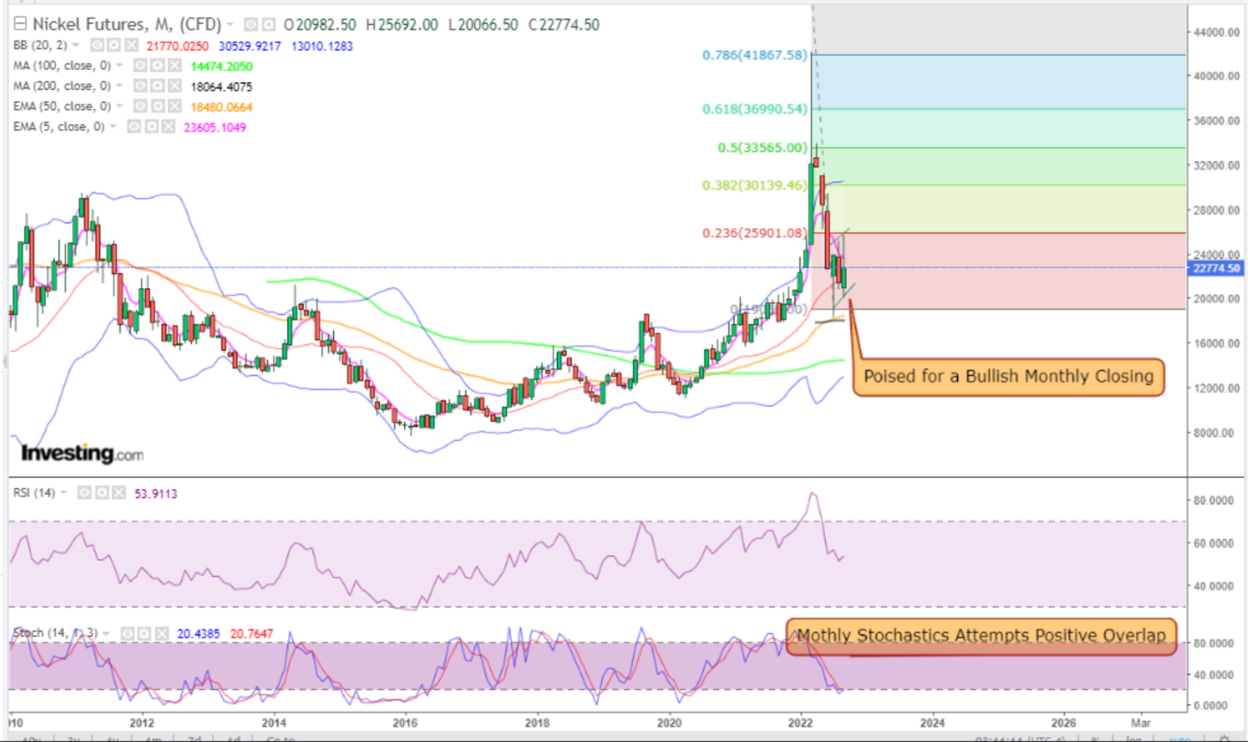Viewport: 1248px width, 742px height.
Task: Hide the Stoch (14, 1, 3) indicator
Action: [127, 633]
